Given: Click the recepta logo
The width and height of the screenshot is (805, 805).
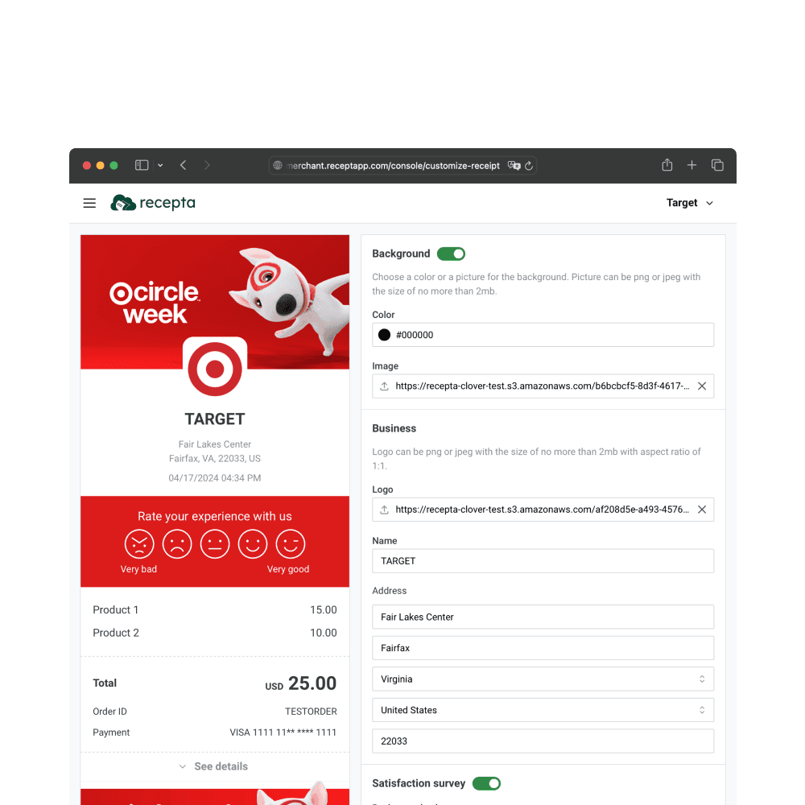Looking at the screenshot, I should coord(153,203).
